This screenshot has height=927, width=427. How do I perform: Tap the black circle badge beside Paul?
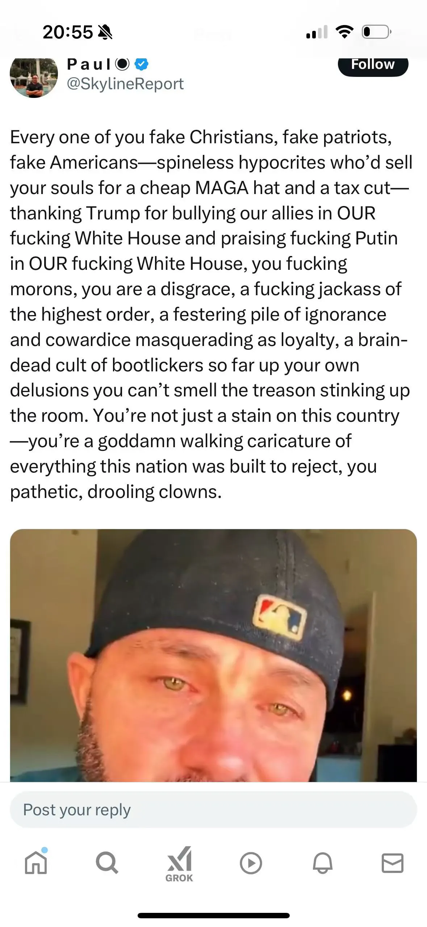tap(122, 64)
